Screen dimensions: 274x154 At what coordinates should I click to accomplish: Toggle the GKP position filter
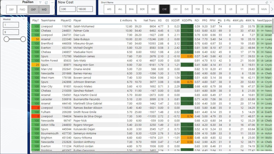pos(33,9)
